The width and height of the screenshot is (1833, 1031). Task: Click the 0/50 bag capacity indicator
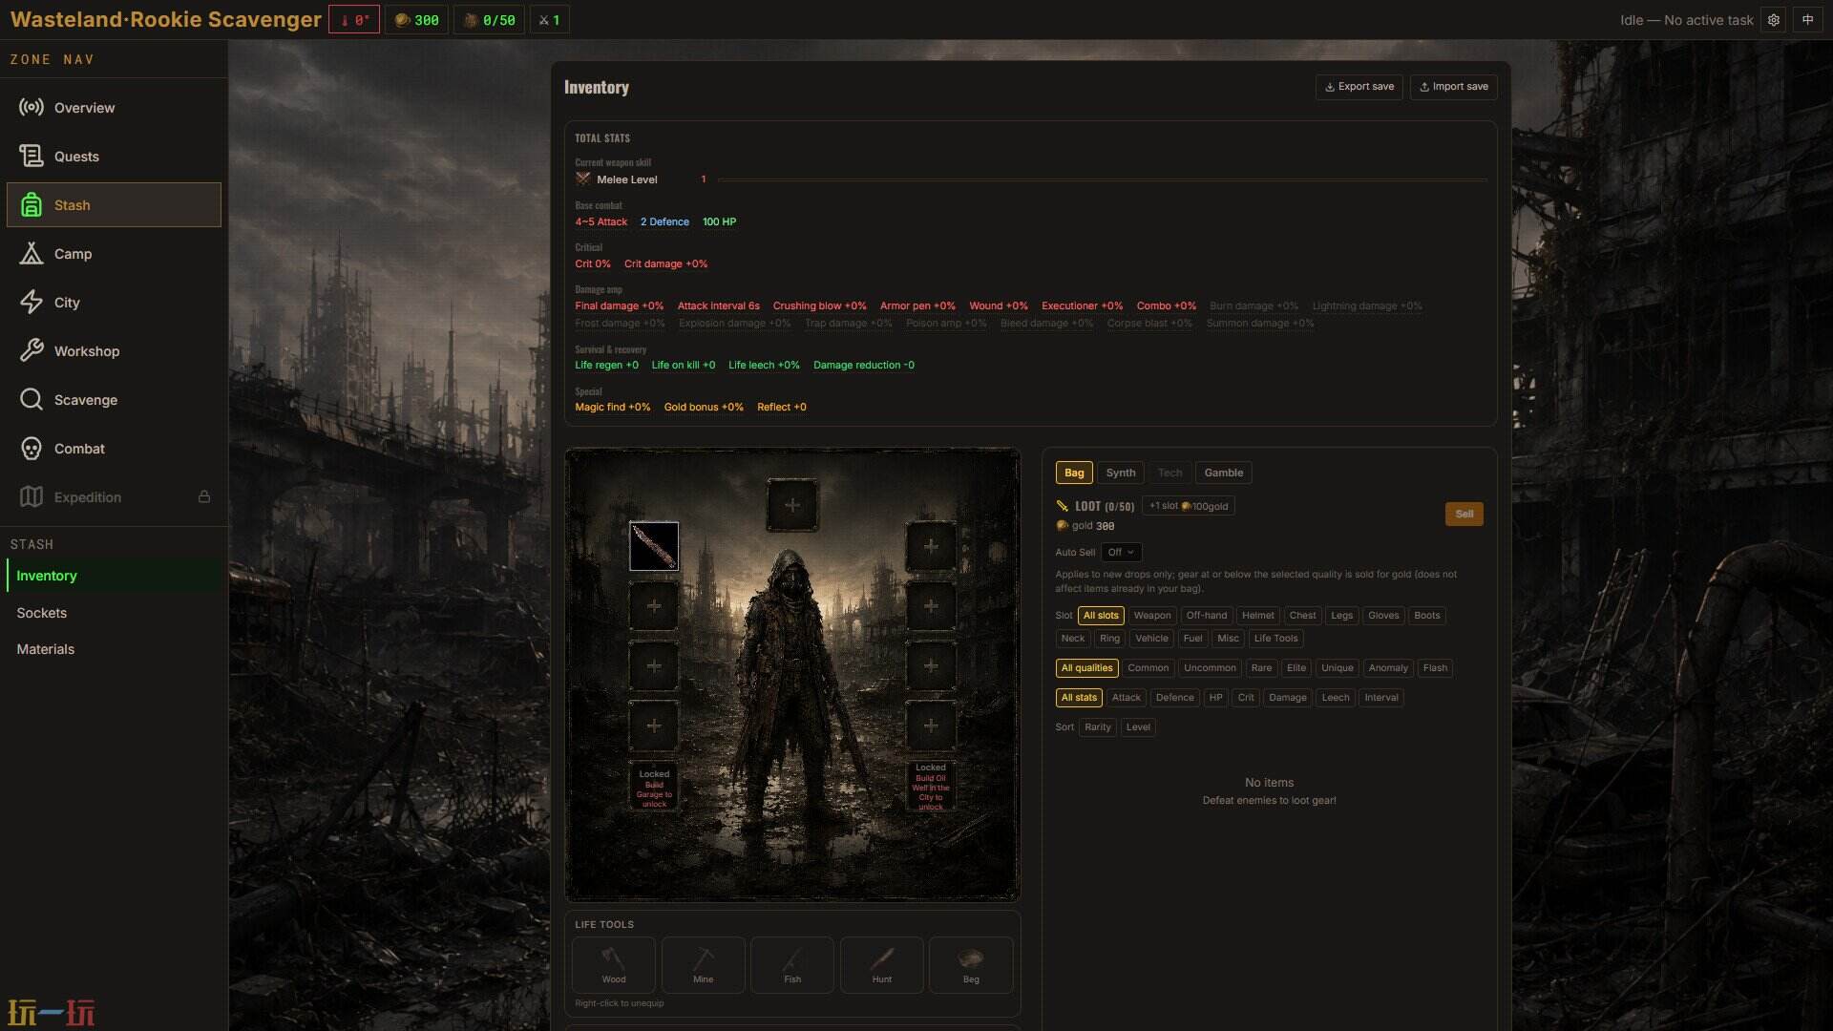pyautogui.click(x=489, y=20)
